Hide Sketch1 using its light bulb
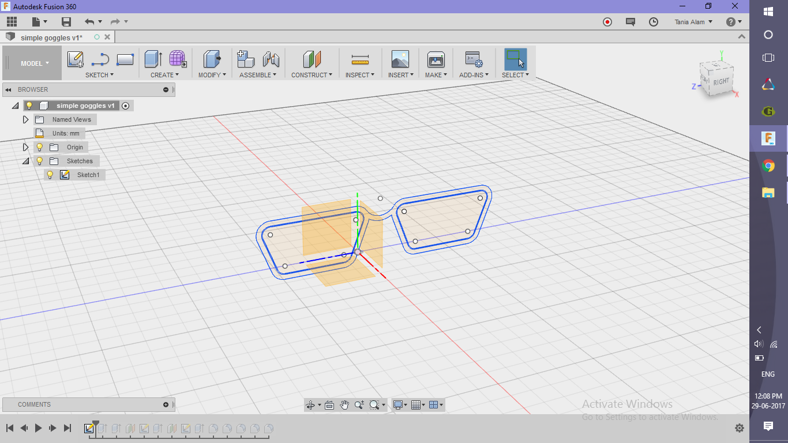The width and height of the screenshot is (788, 443). [50, 175]
